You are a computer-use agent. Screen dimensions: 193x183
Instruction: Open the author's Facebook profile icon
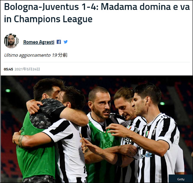(59, 42)
